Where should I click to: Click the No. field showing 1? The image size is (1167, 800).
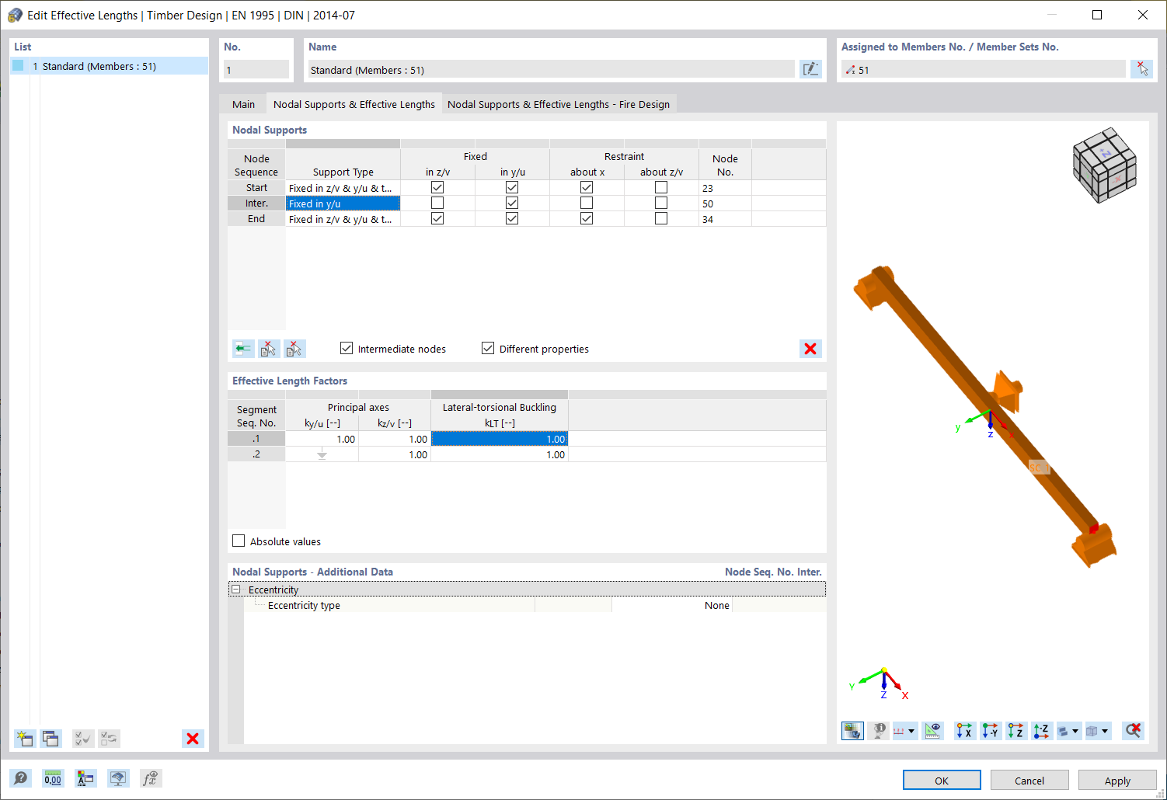tap(256, 69)
